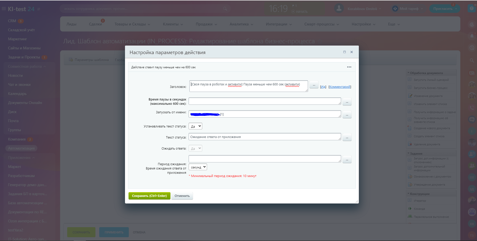This screenshot has width=477, height=241.
Task: Open the hamburger menu beside KI-test 24
Action: [4, 9]
